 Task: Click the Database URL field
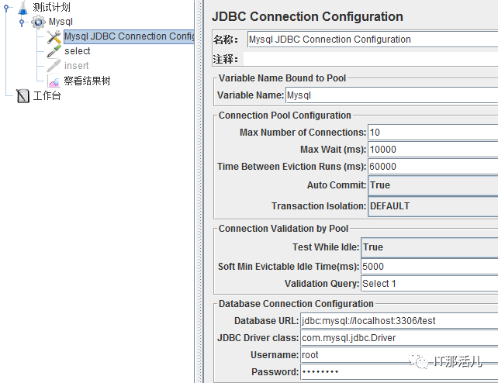399,321
